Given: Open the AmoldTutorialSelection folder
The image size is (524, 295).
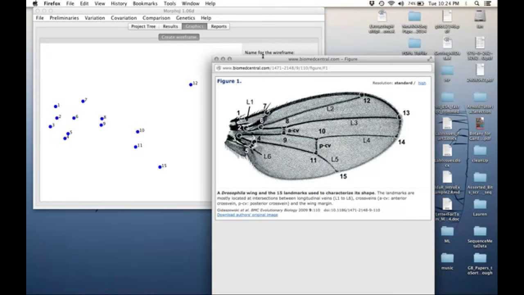Looking at the screenshot, I should [480, 102].
